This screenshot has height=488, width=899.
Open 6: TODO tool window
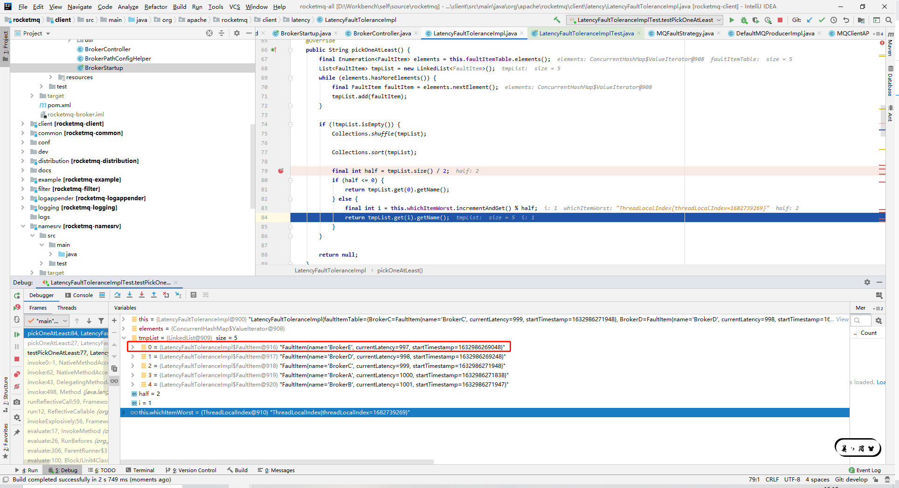102,470
